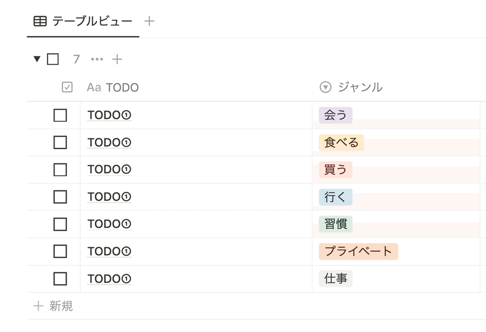Add a new view with plus icon
486x332 pixels.
pyautogui.click(x=150, y=21)
